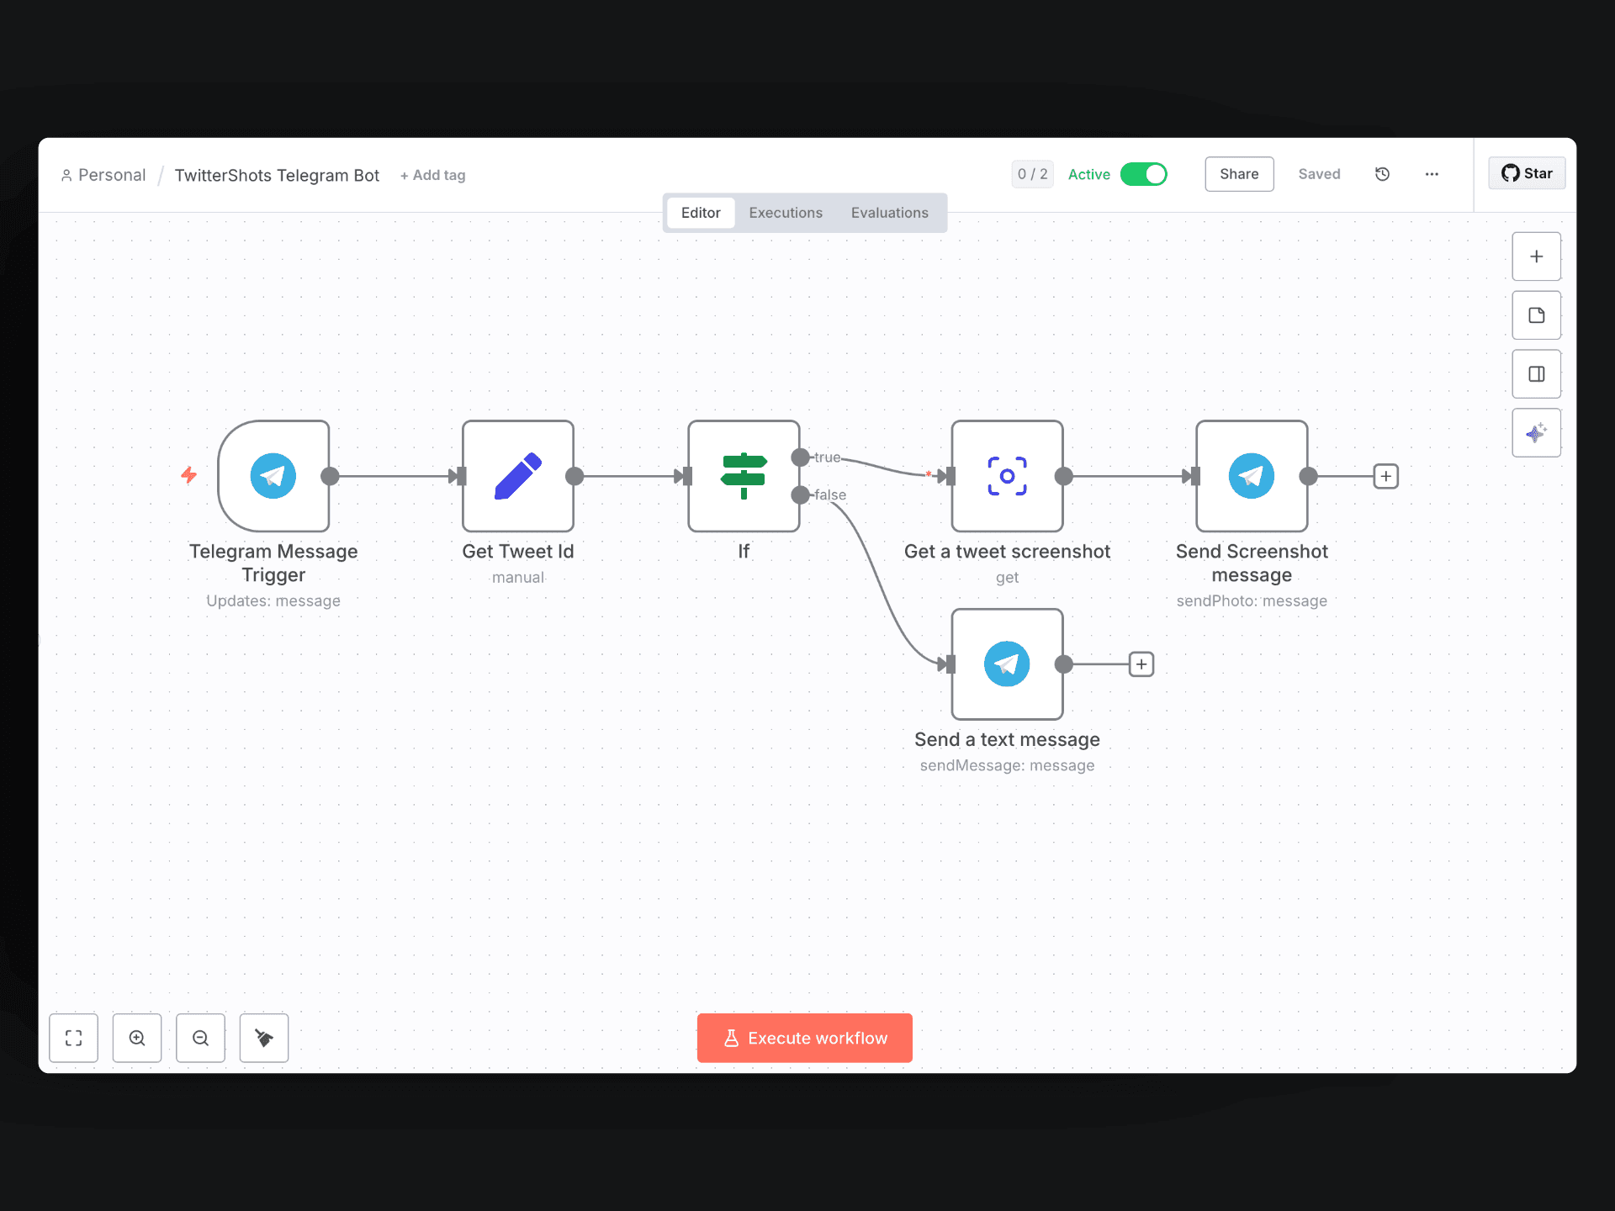Open the Get a tweet screenshot node
Viewport: 1615px width, 1211px height.
1006,476
